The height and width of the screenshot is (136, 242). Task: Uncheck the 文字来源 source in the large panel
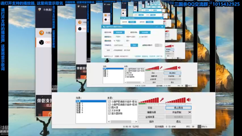coord(110,110)
